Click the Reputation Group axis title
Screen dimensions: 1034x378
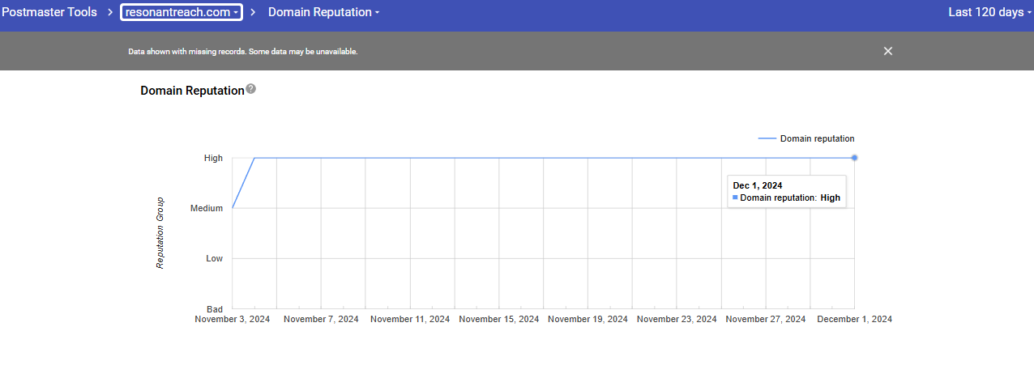click(160, 233)
